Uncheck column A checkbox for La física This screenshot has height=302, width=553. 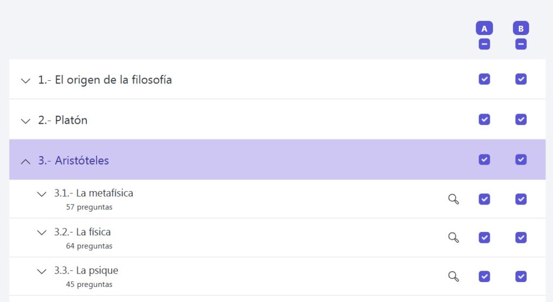(x=484, y=237)
